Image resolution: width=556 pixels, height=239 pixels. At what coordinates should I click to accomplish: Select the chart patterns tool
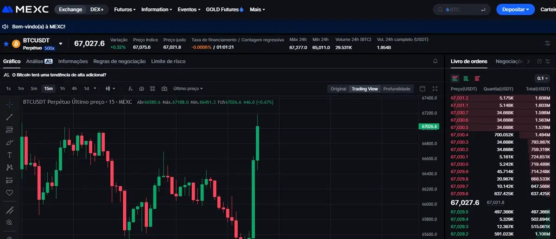tap(10, 167)
